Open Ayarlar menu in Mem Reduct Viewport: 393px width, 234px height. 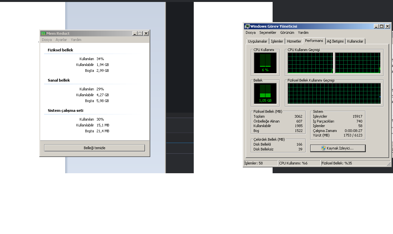(x=61, y=40)
